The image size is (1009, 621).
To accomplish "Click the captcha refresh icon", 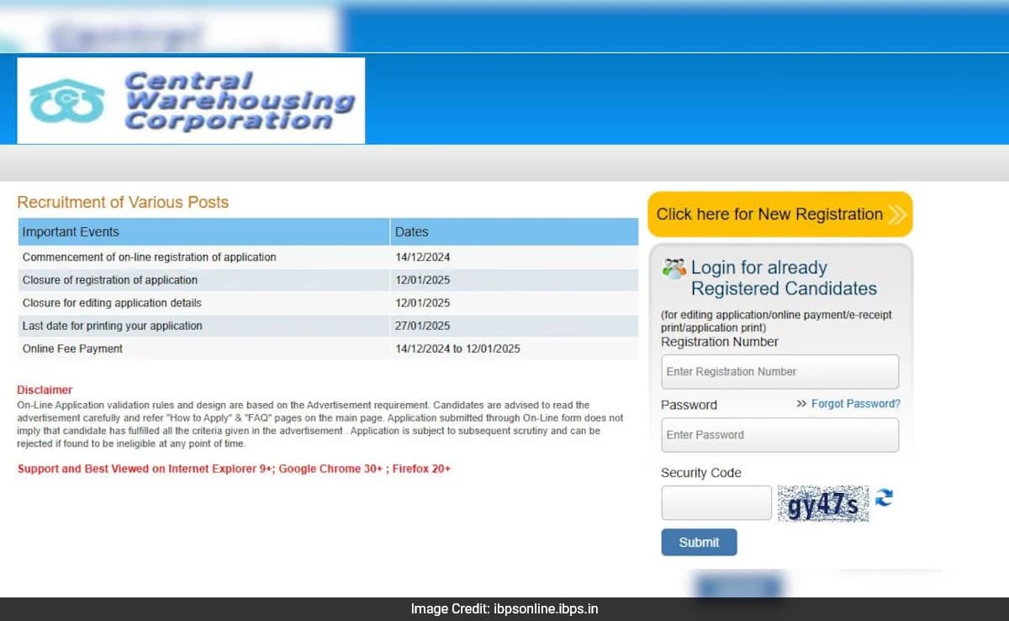I will (x=884, y=498).
